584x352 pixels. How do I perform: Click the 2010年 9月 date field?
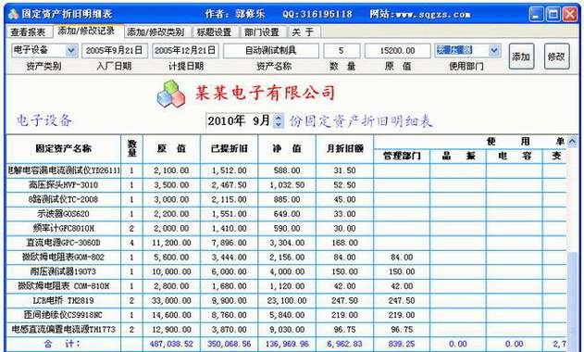coord(239,120)
